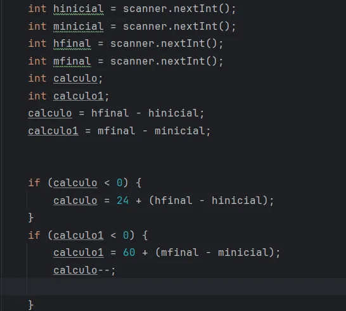Click the 'if' keyword before calculo < 0
Screen dimensions: 346x311
pyautogui.click(x=34, y=183)
